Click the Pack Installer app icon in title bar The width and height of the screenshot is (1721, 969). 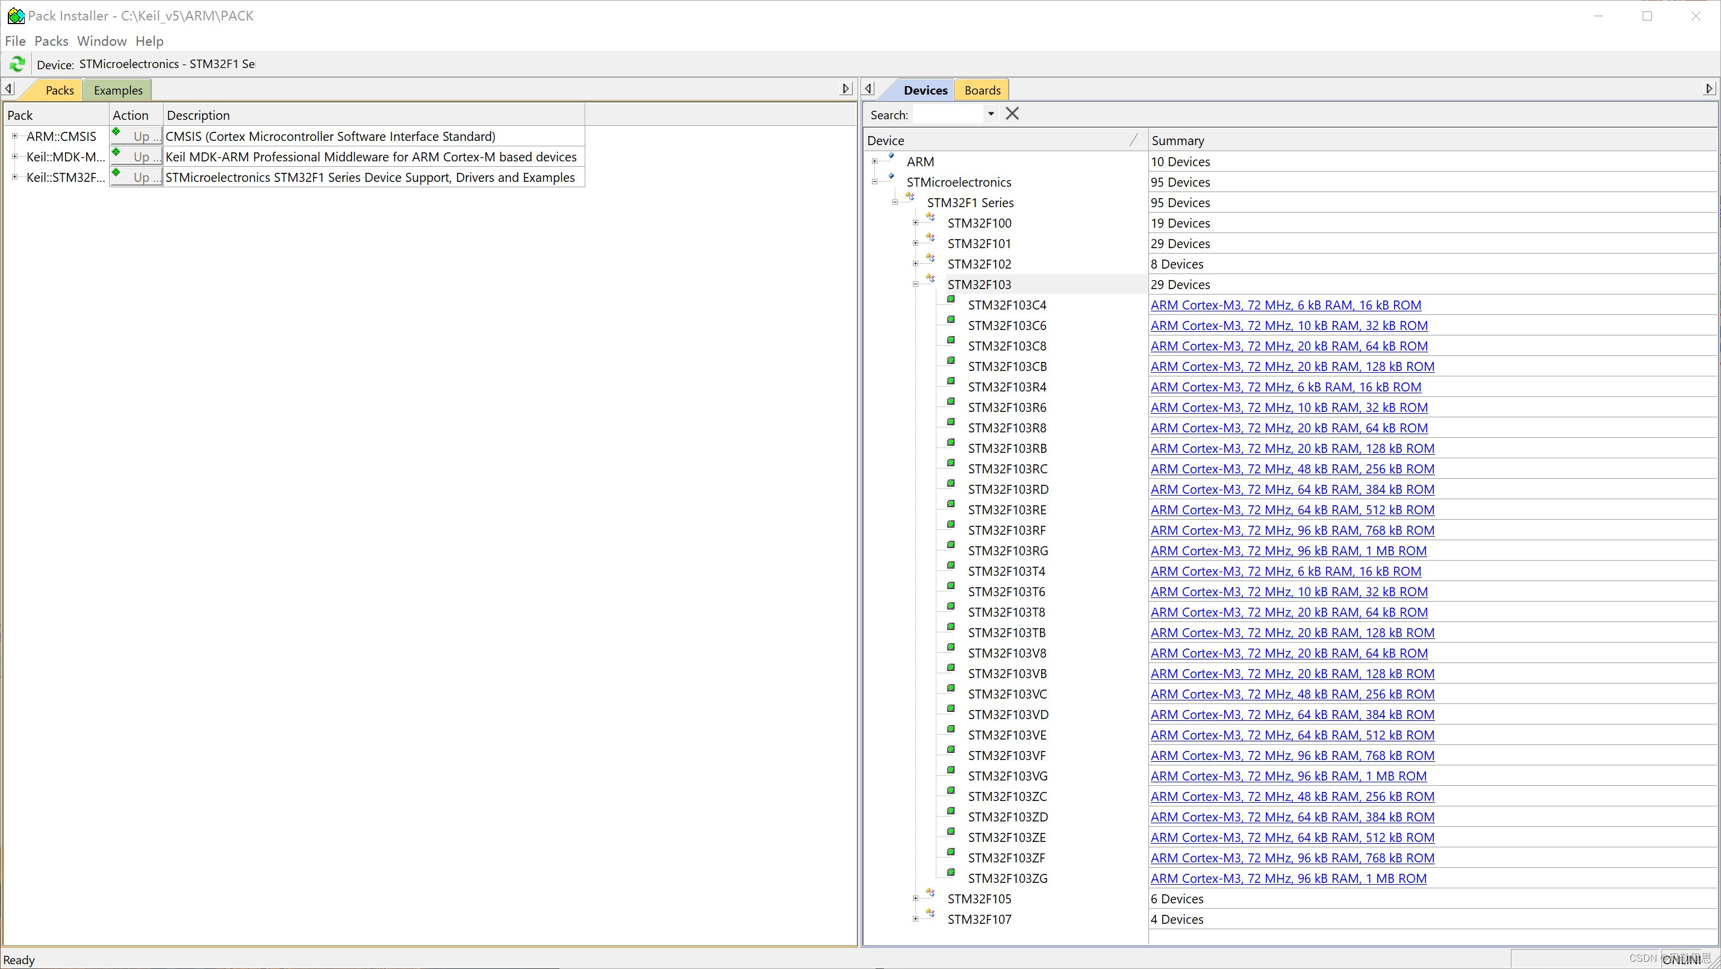(14, 16)
